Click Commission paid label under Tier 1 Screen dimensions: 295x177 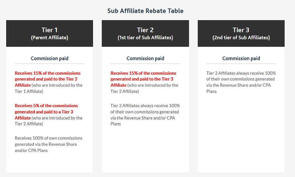tap(49, 58)
